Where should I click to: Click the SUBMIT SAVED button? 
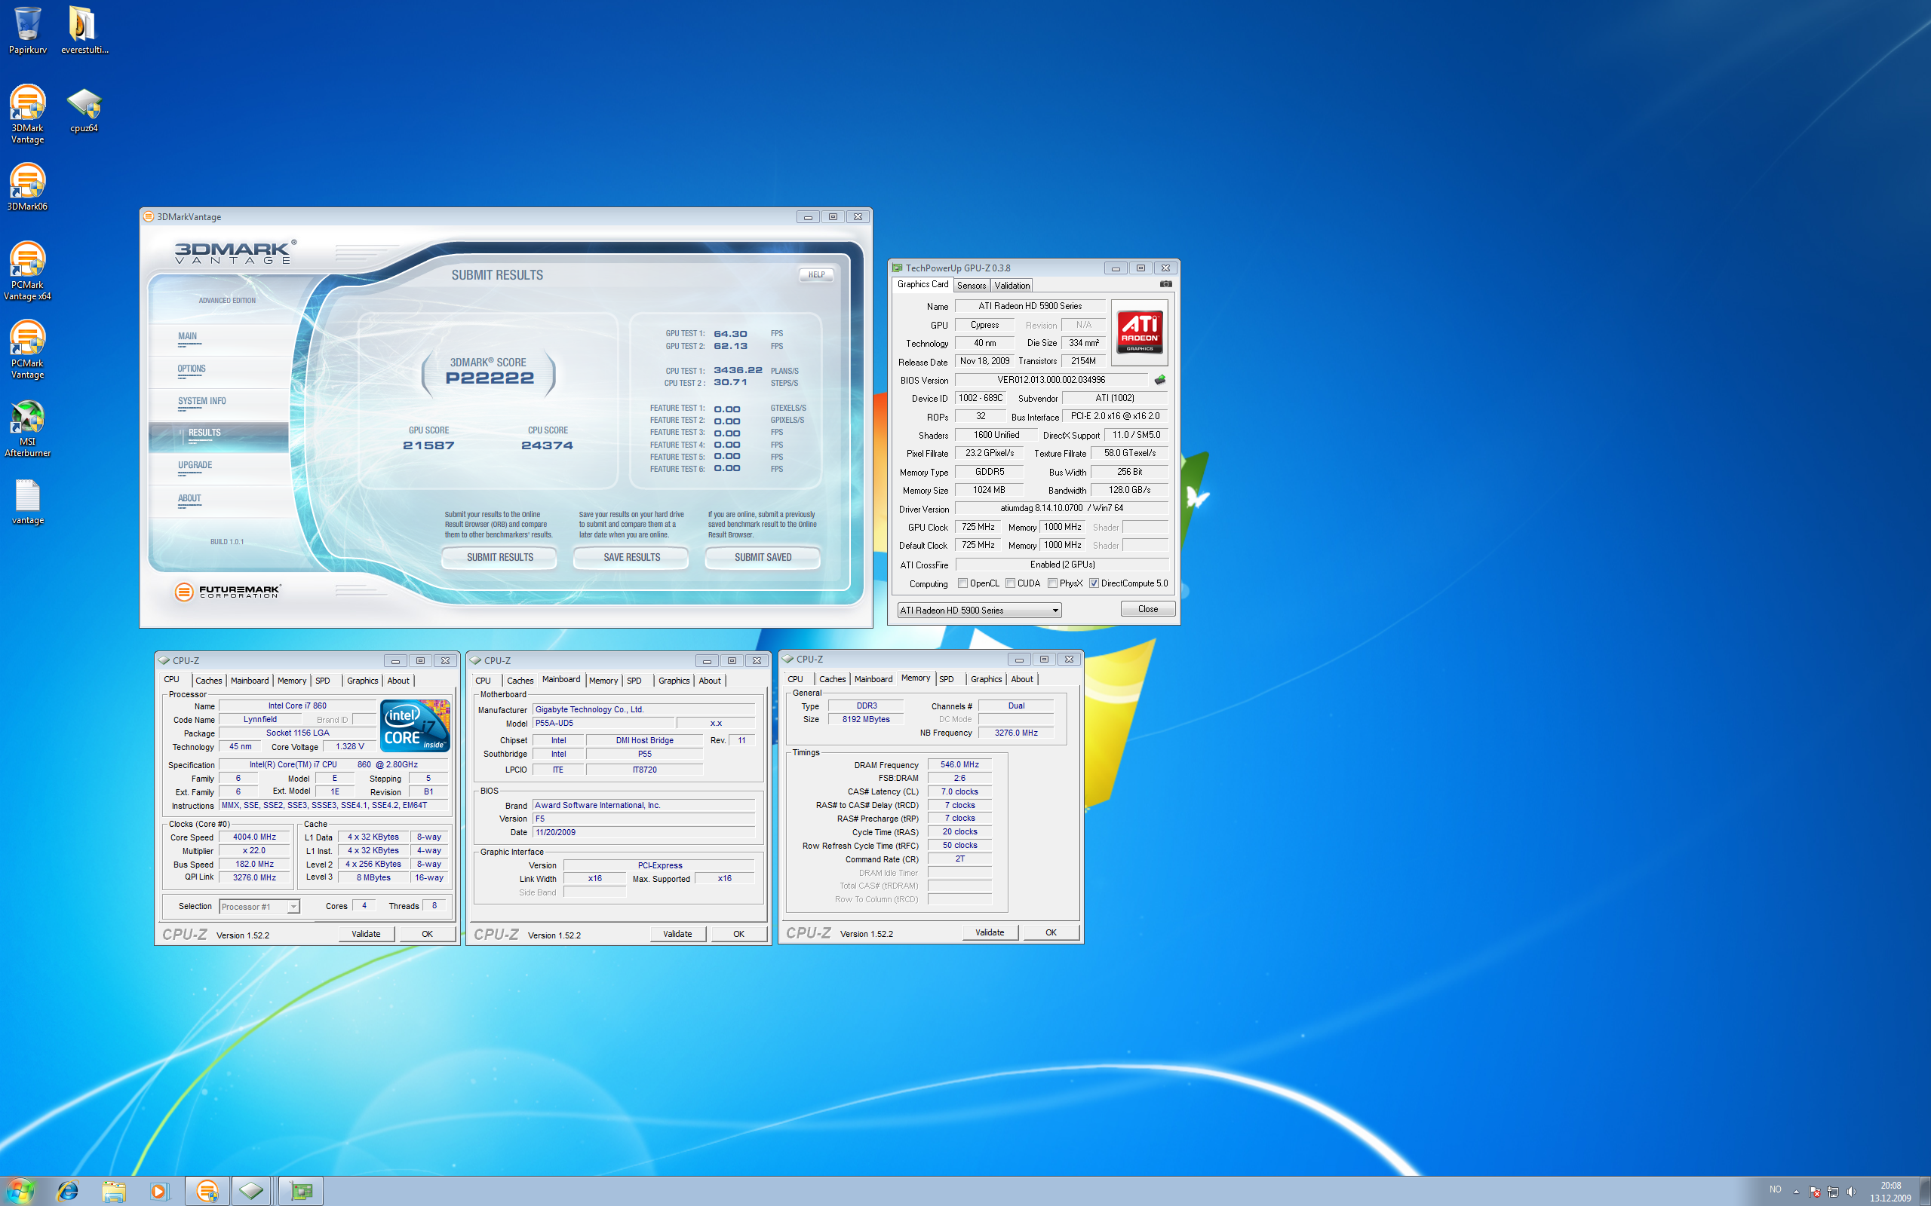(x=763, y=557)
